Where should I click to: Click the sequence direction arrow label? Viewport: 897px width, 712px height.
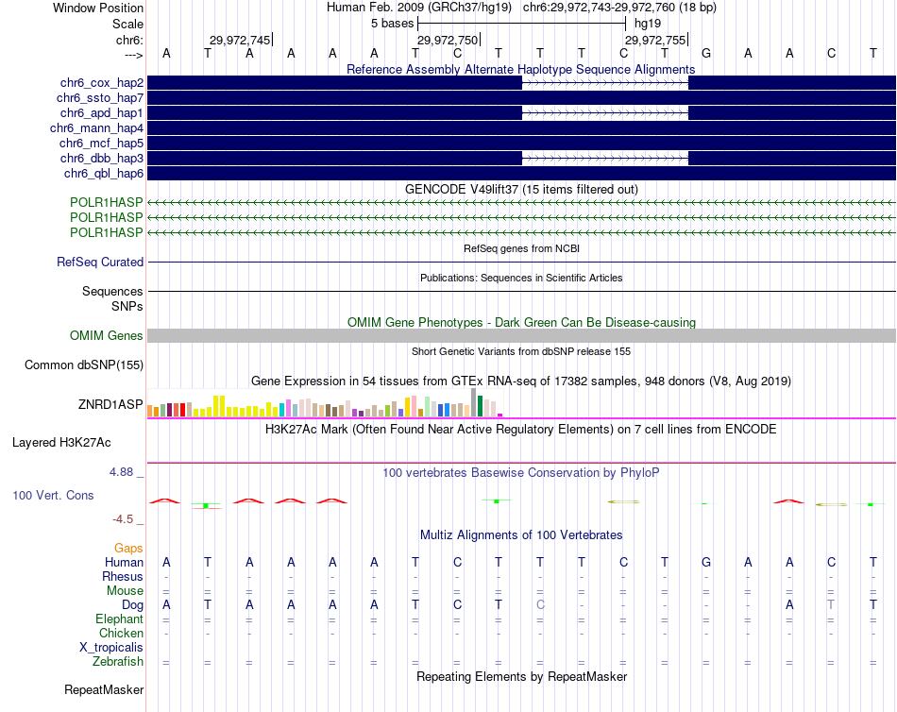[x=134, y=55]
